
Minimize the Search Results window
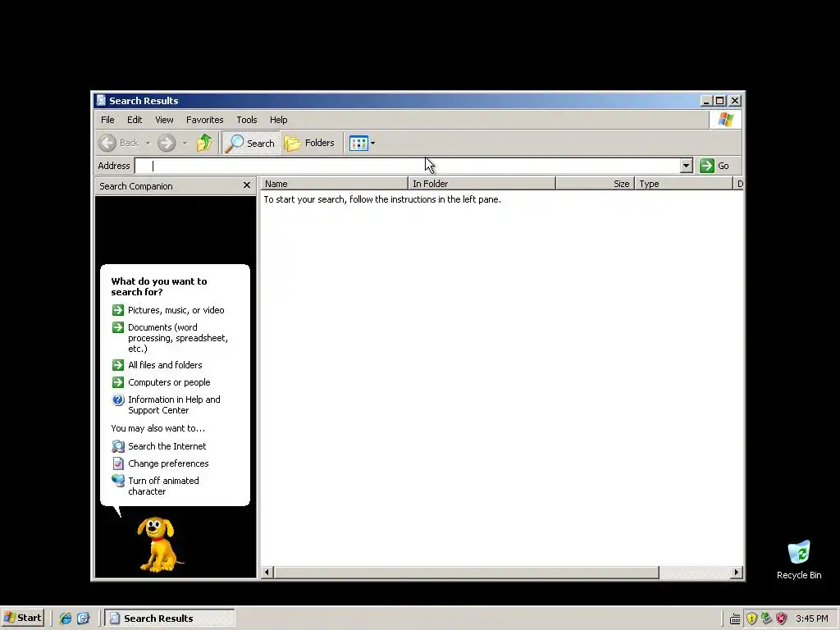(x=707, y=101)
